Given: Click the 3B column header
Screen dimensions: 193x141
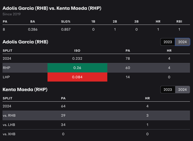Looking at the screenshot, I should [136, 22].
